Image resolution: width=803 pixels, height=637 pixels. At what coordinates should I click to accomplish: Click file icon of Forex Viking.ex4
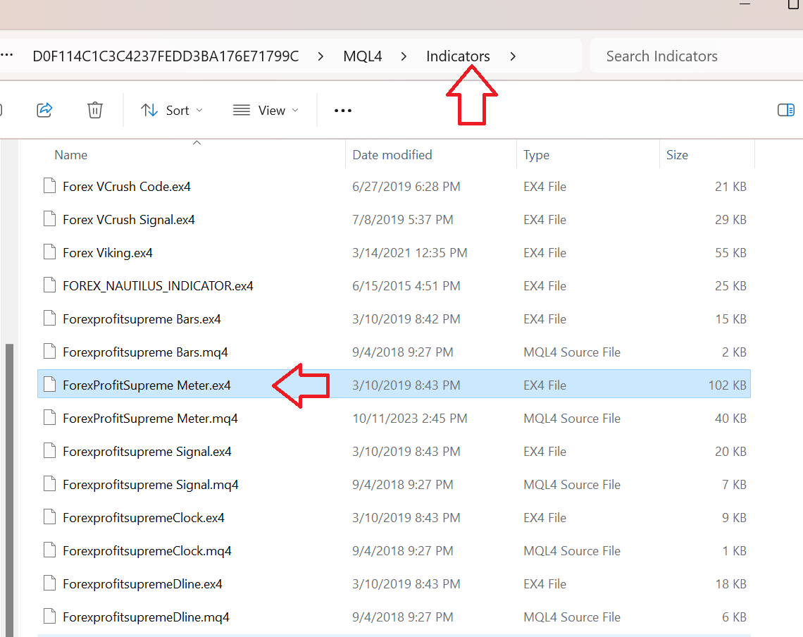[50, 252]
